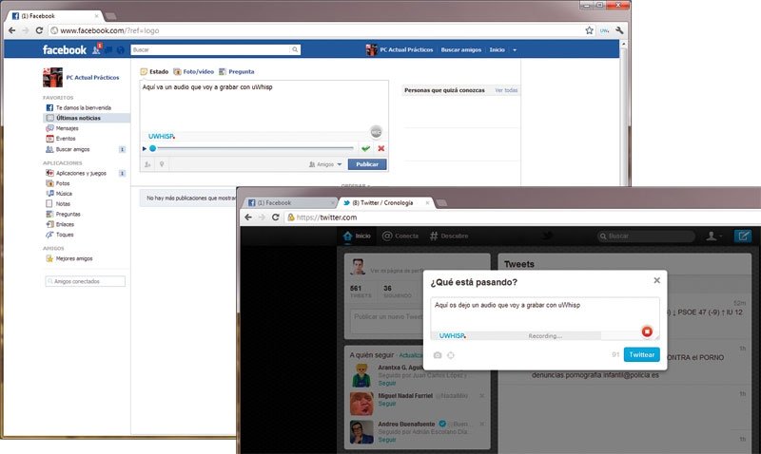
Task: Click the search magnifier in Facebook search box
Action: coord(295,49)
